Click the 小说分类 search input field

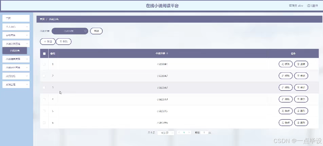[x=70, y=31]
